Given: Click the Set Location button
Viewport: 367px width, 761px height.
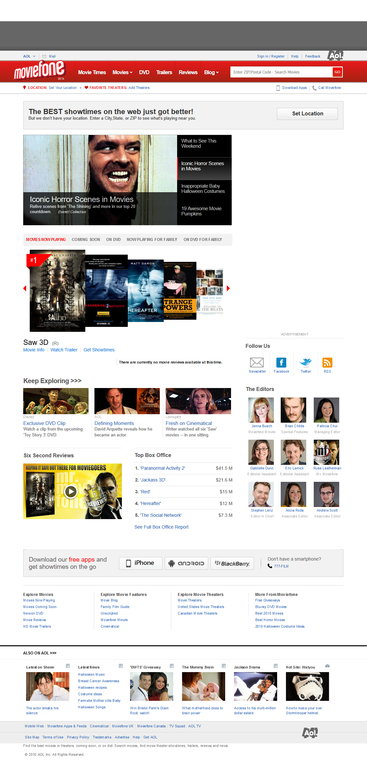Looking at the screenshot, I should tap(308, 113).
